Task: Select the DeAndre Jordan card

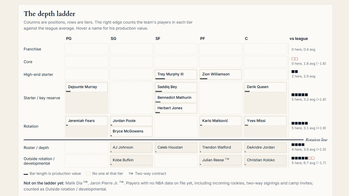Action: pyautogui.click(x=265, y=148)
